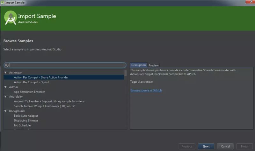Click the Admin category label
The image size is (255, 151).
pyautogui.click(x=13, y=87)
